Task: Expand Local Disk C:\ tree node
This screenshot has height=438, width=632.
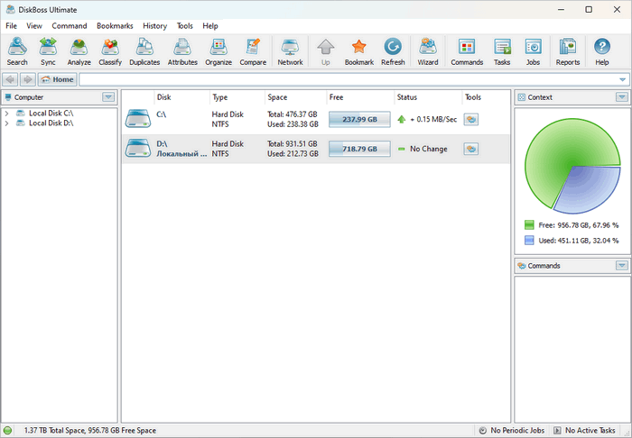Action: point(7,114)
